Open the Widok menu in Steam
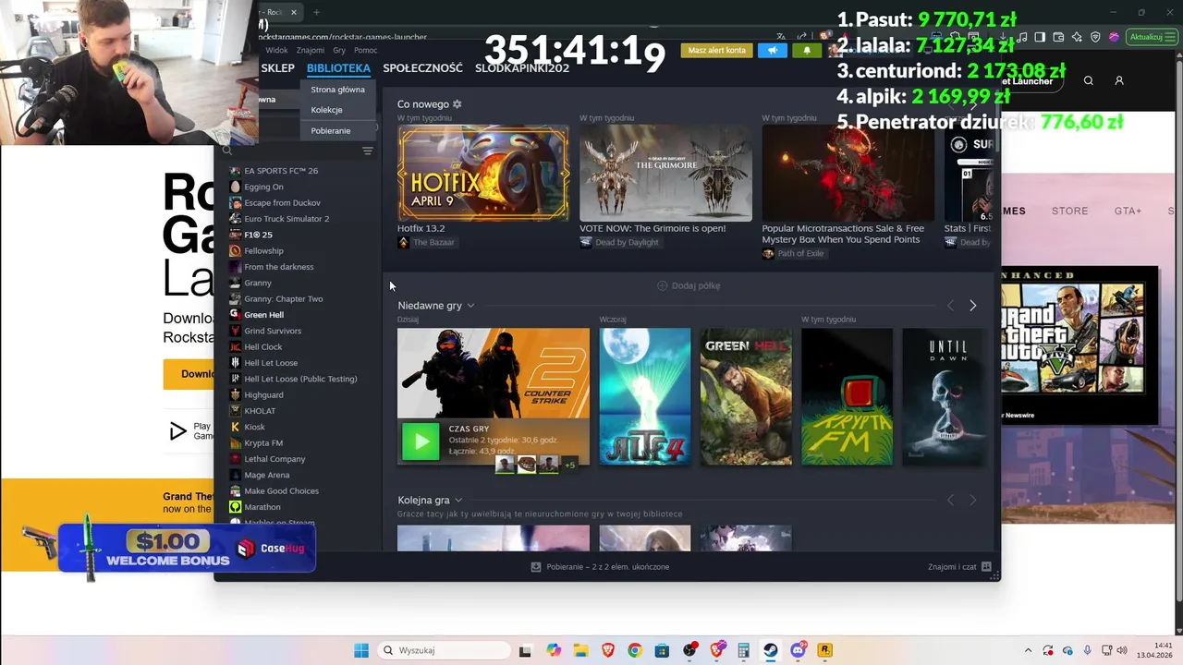 pyautogui.click(x=276, y=51)
